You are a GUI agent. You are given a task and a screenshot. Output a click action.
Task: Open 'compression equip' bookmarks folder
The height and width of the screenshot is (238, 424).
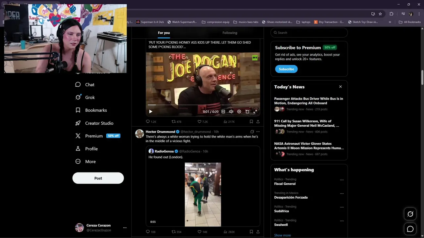pos(215,22)
